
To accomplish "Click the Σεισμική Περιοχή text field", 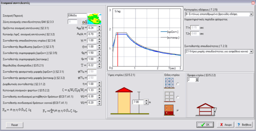I will [x=77, y=16].
